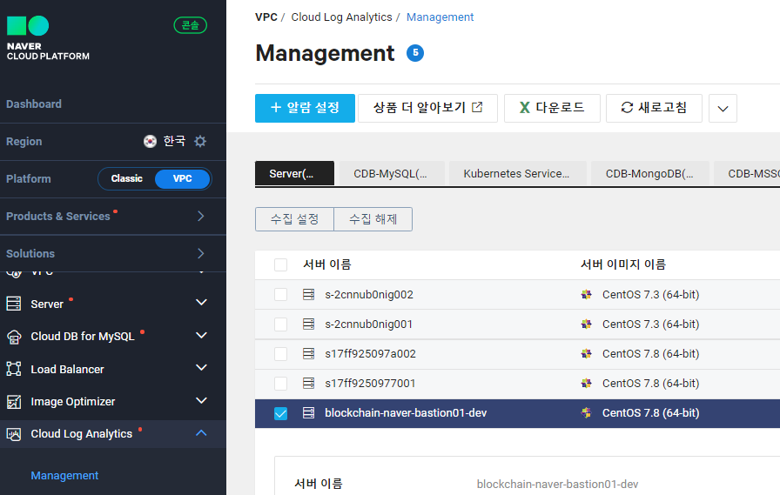Click server icon for s-2cnnub0nig002
The height and width of the screenshot is (495, 780).
pyautogui.click(x=308, y=294)
